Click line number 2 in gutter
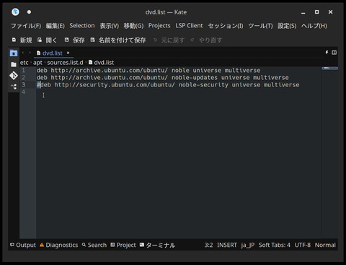 point(24,78)
